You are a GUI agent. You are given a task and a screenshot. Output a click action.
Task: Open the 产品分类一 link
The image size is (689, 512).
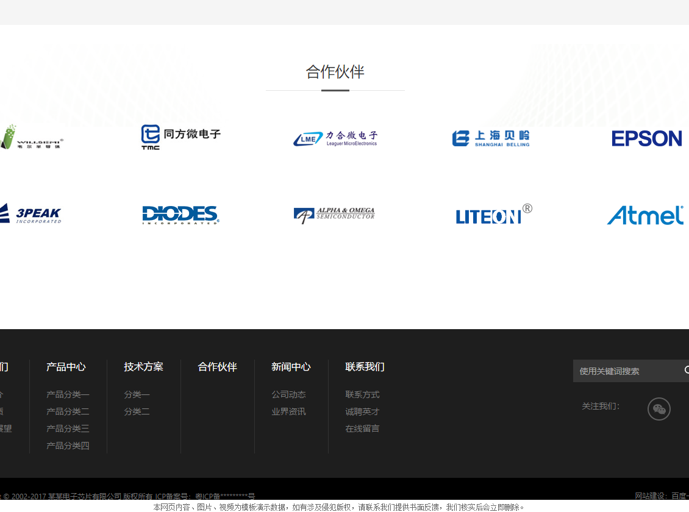pos(68,394)
